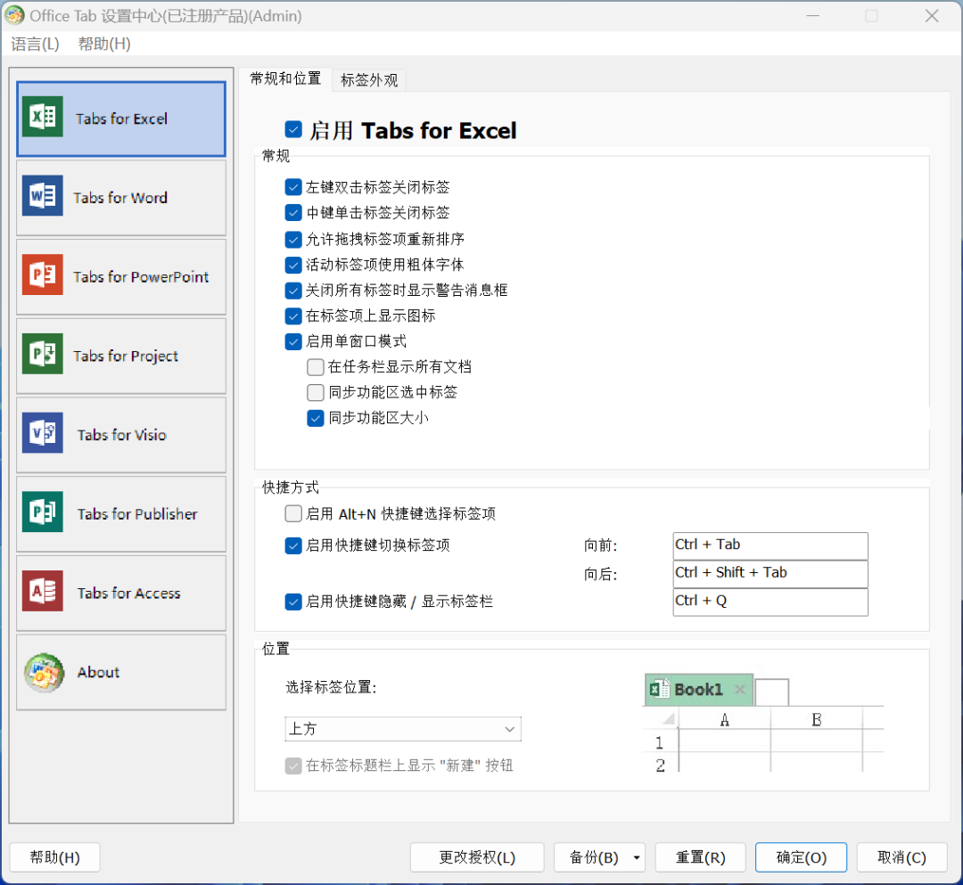The width and height of the screenshot is (963, 885).
Task: Click the 更改授权(L) button
Action: 477,857
